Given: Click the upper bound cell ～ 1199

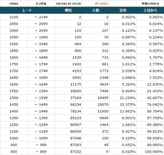Looking at the screenshot, I should coord(41,131).
